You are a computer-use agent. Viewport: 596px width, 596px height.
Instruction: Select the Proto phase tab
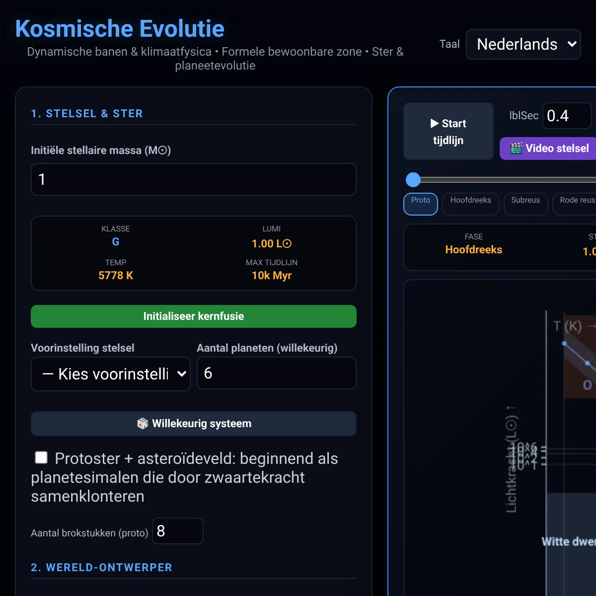pos(421,204)
